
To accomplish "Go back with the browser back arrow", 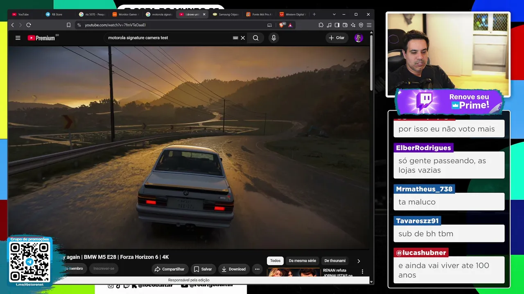I will [12, 25].
